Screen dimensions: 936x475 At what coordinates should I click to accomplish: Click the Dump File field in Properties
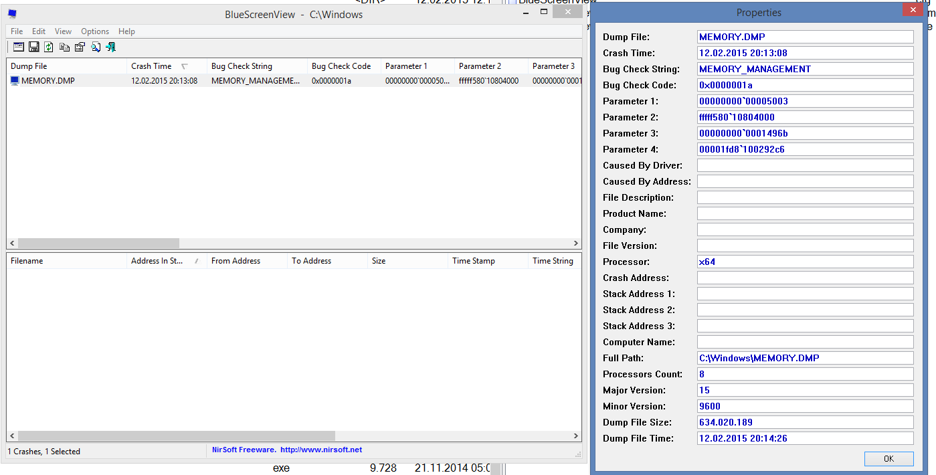(x=805, y=37)
